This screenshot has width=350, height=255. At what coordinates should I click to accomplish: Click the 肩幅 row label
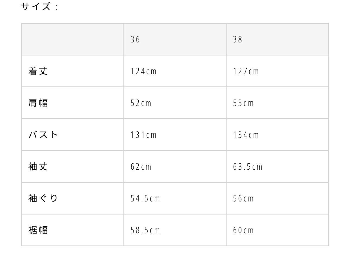tap(38, 103)
